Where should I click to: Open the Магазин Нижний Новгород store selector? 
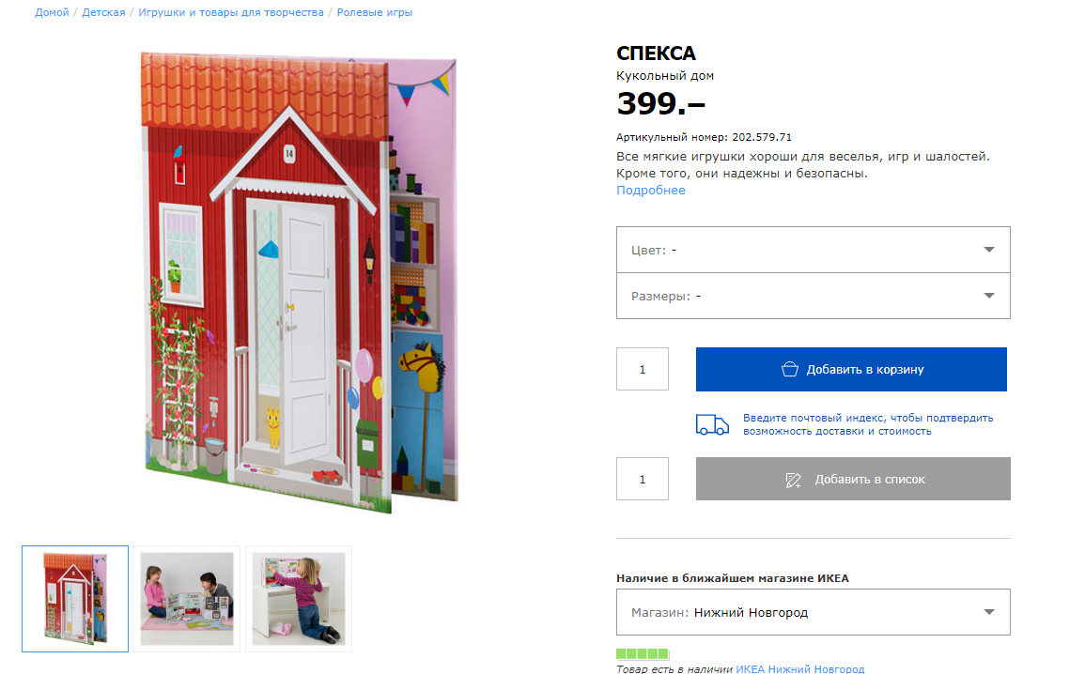coord(814,612)
